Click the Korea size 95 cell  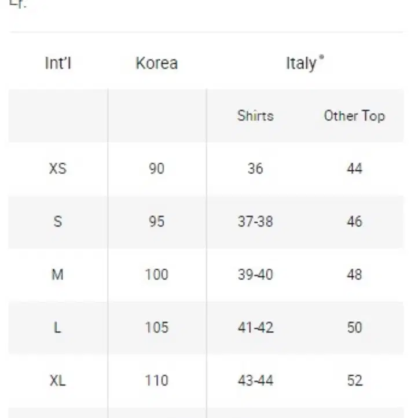coord(157,222)
